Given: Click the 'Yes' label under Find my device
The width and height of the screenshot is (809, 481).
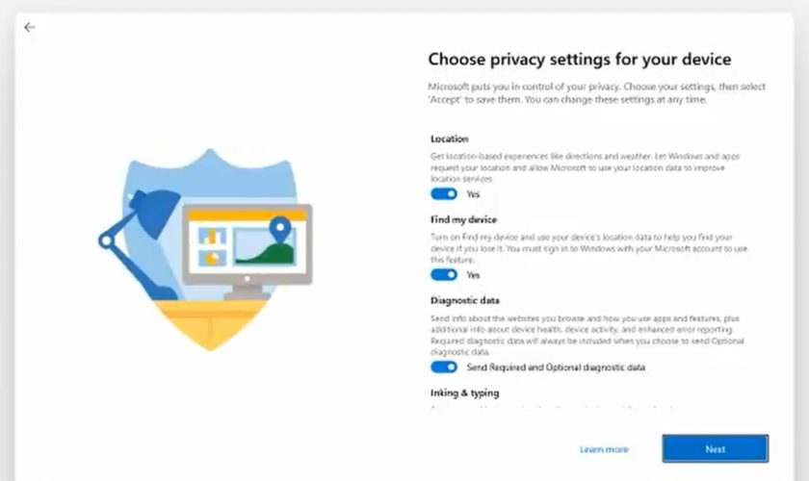Looking at the screenshot, I should pos(473,274).
